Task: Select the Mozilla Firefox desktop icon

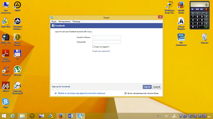Action: click(x=181, y=7)
